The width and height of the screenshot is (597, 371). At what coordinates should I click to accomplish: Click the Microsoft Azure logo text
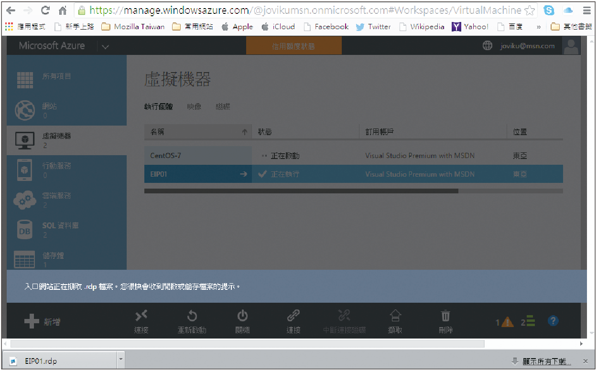52,46
